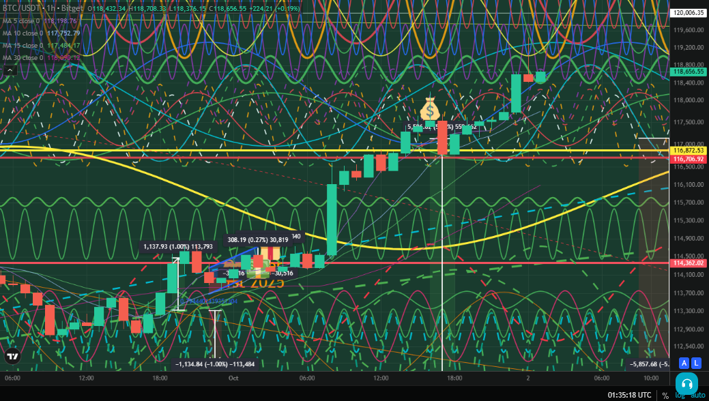
Task: Open timezone menu at 01:35:18 UTC
Action: pos(629,395)
